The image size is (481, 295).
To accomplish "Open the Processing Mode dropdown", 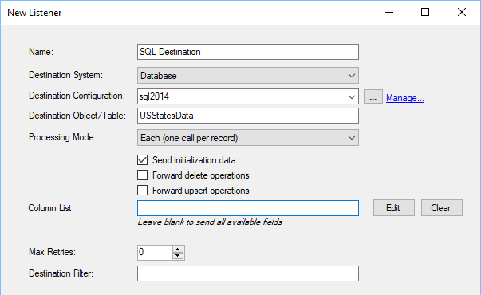I will (x=248, y=138).
